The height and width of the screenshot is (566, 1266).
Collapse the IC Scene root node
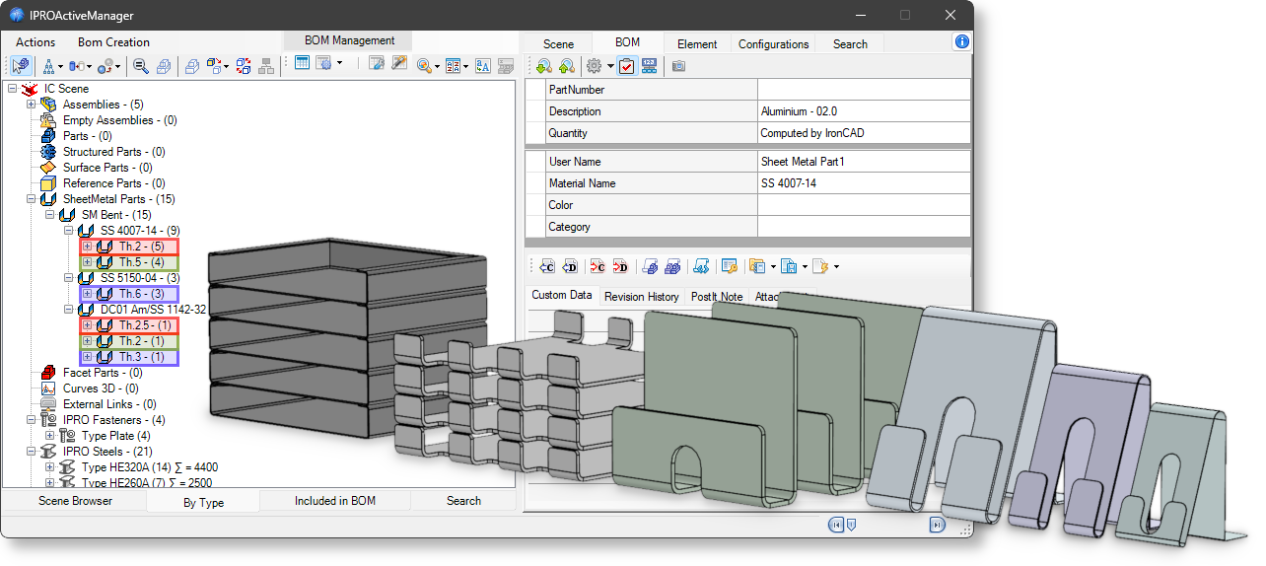12,89
